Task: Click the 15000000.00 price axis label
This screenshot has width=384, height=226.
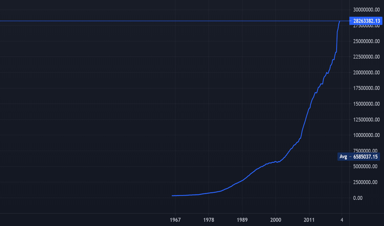Action: [x=366, y=104]
